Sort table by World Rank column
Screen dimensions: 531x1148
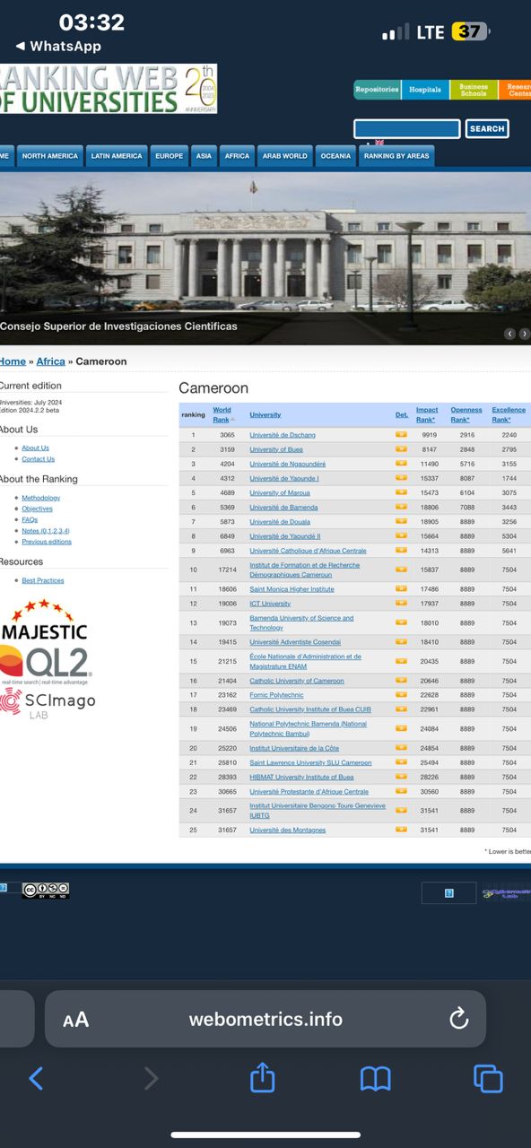click(222, 414)
